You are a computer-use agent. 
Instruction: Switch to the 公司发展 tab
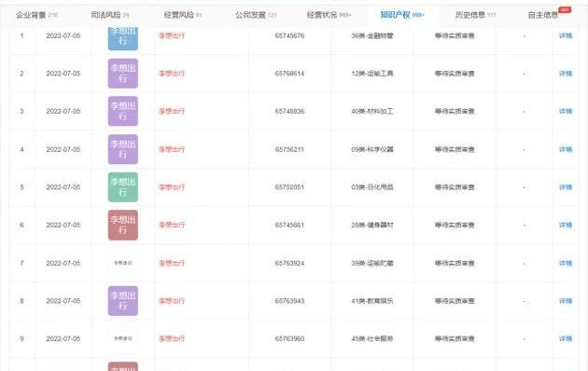(x=256, y=15)
